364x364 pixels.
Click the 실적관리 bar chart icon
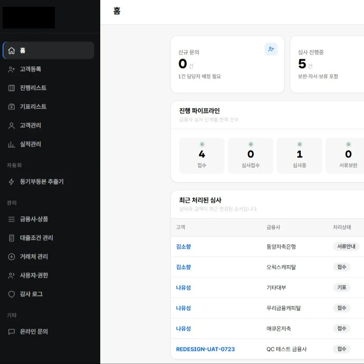11,144
